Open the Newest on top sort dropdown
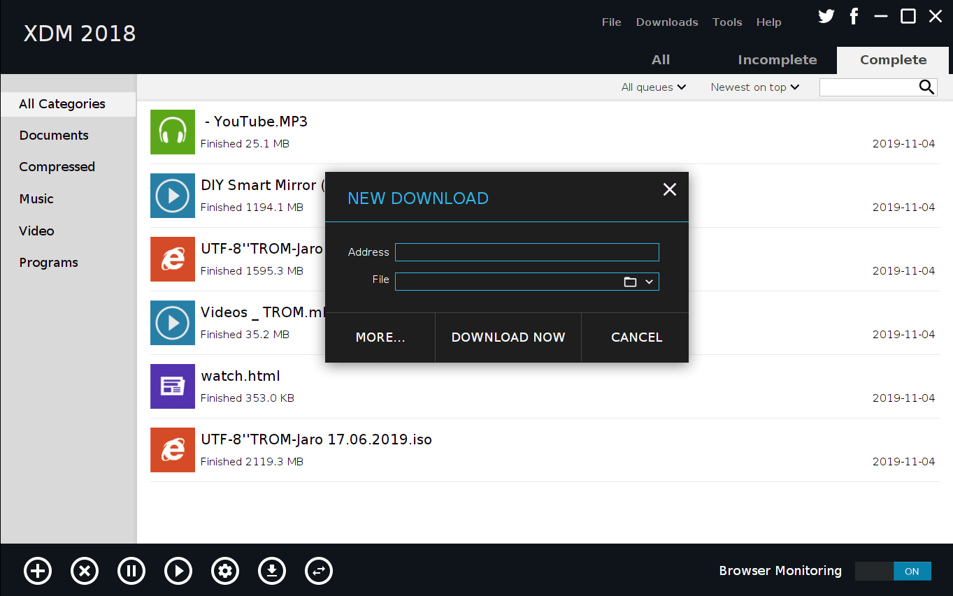953x596 pixels. pyautogui.click(x=754, y=87)
